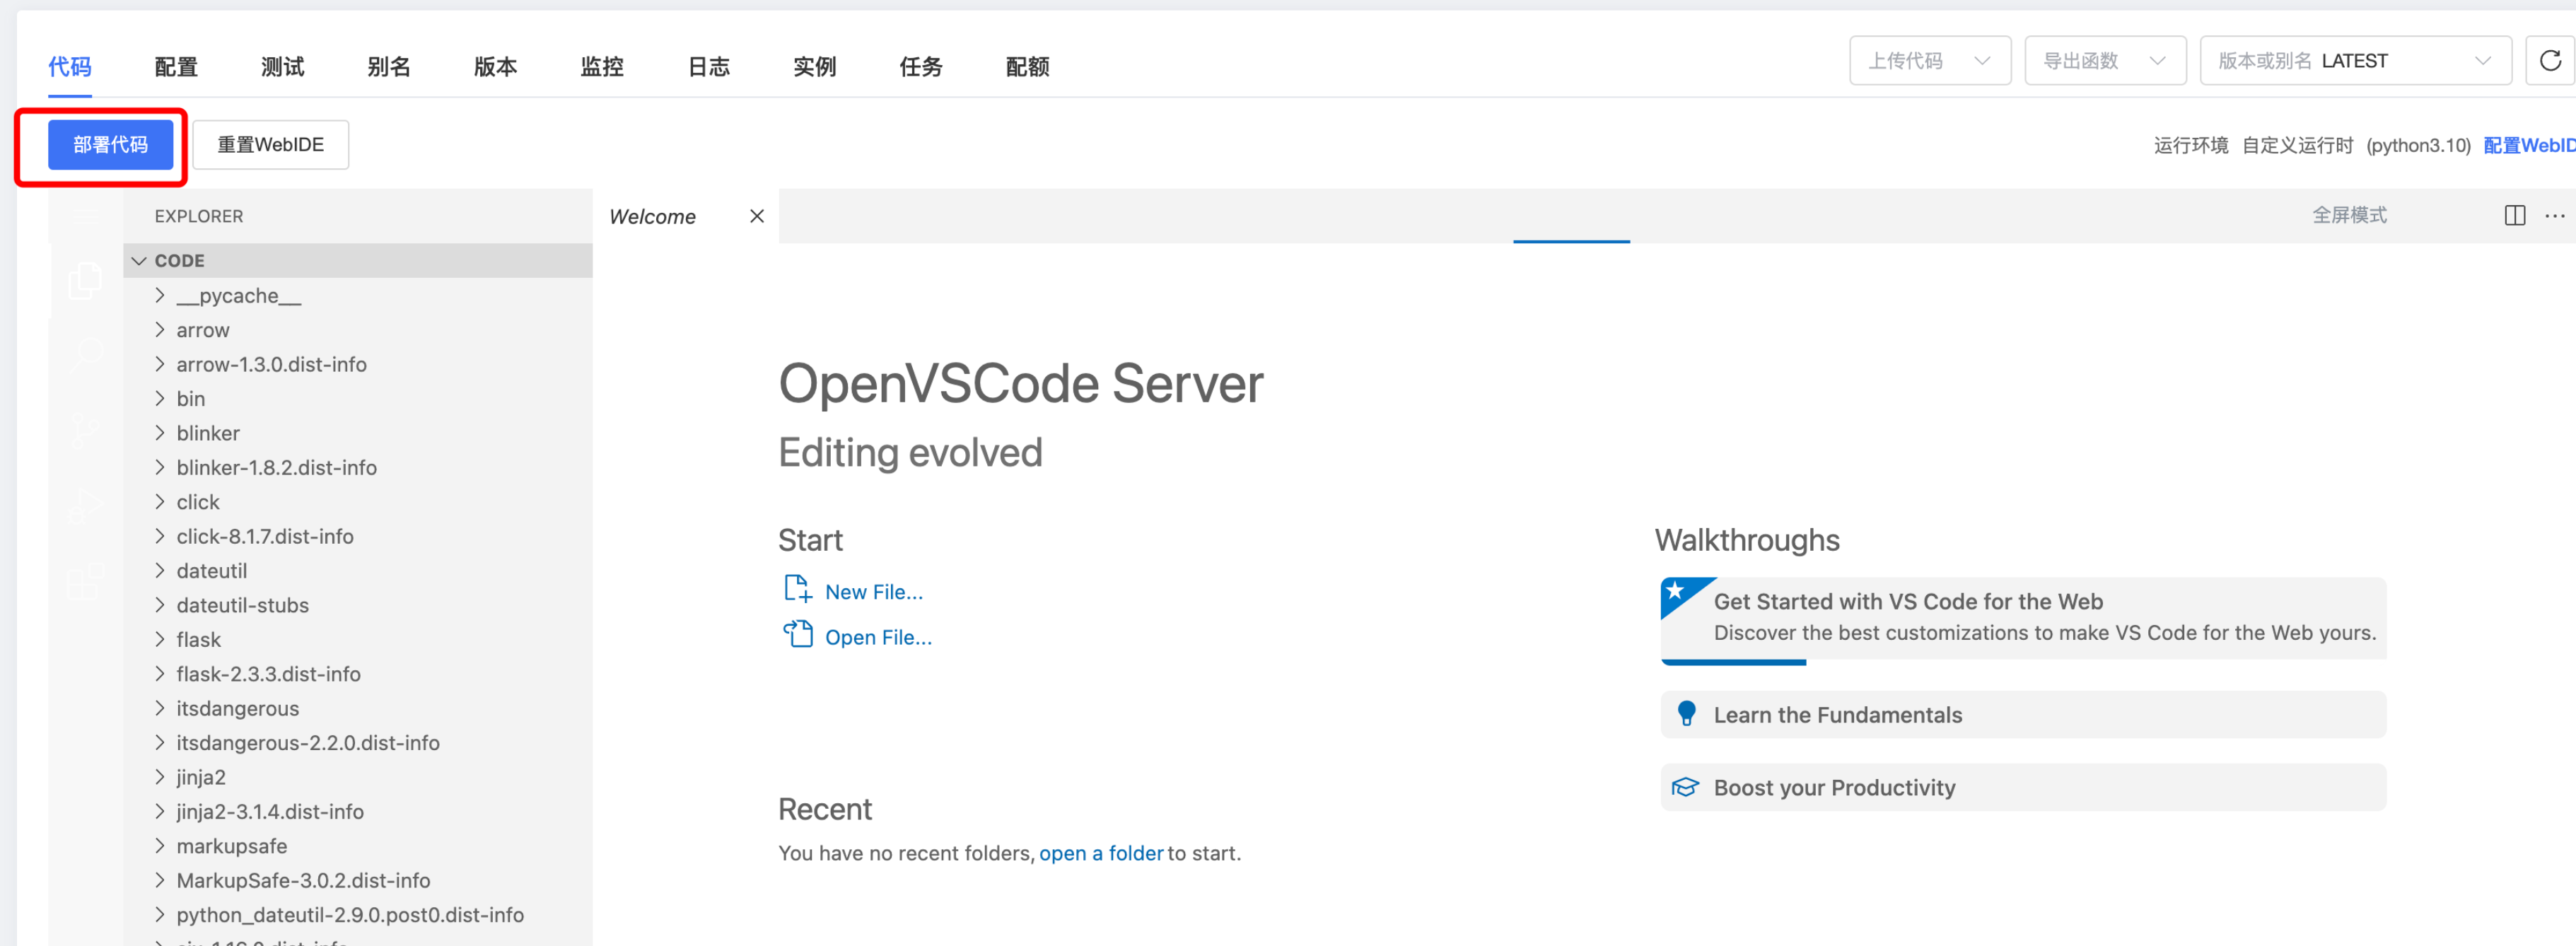Click the New File... link
2576x946 pixels.
872,592
